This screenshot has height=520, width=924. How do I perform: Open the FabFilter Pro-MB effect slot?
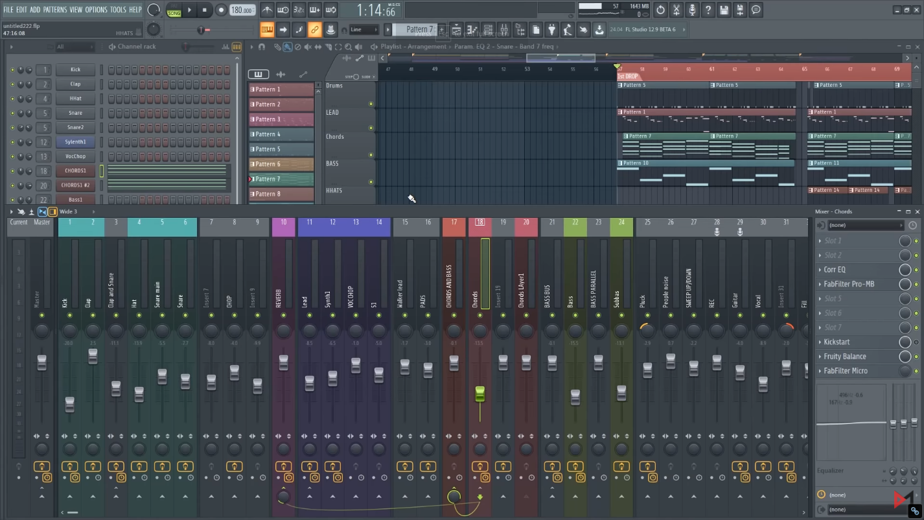point(848,284)
